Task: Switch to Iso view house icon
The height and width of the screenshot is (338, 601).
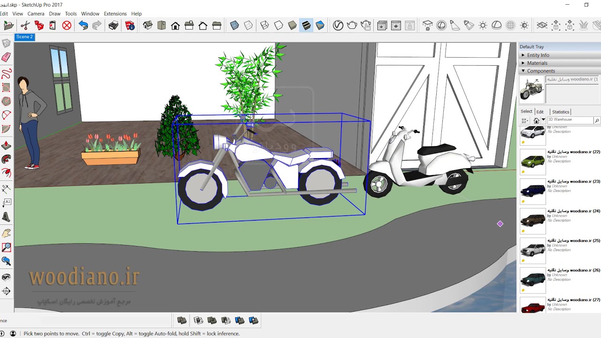Action: (148, 25)
